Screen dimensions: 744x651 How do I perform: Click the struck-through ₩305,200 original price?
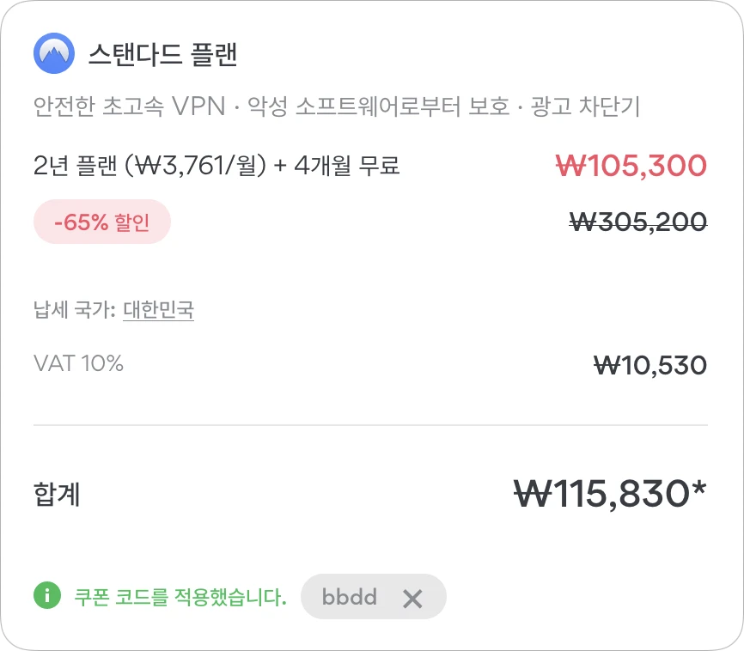(638, 222)
